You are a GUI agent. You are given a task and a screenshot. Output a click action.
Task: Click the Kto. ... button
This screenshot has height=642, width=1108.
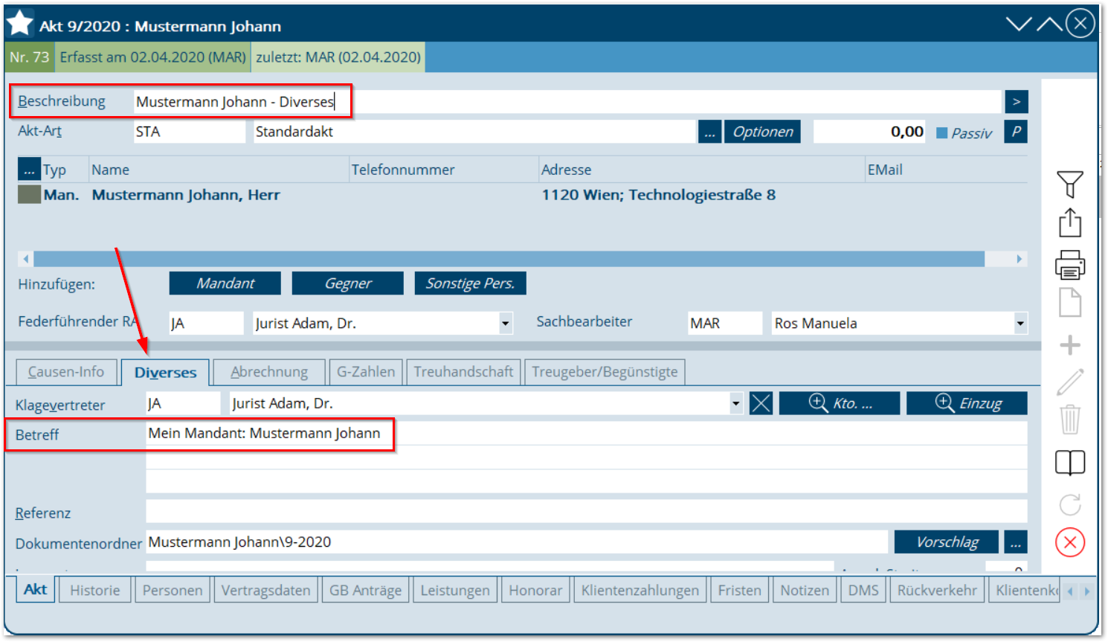click(840, 403)
